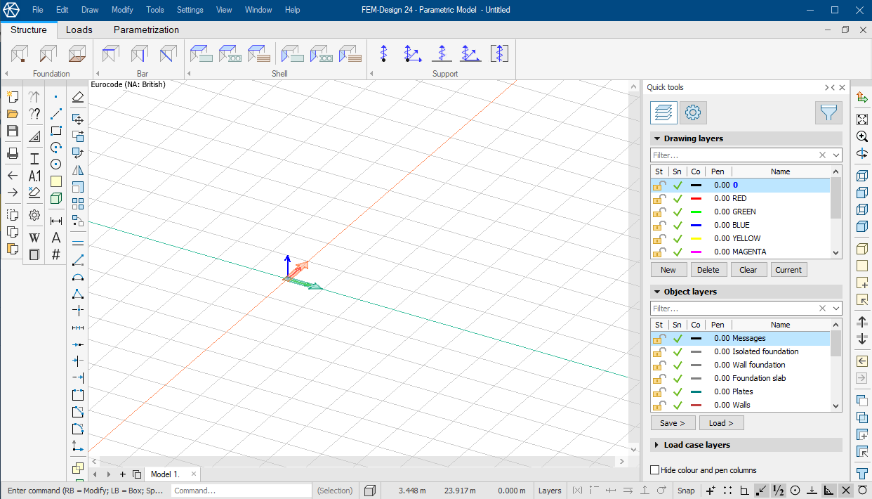Click the New drawing layer button
This screenshot has height=499, width=872.
coord(668,270)
